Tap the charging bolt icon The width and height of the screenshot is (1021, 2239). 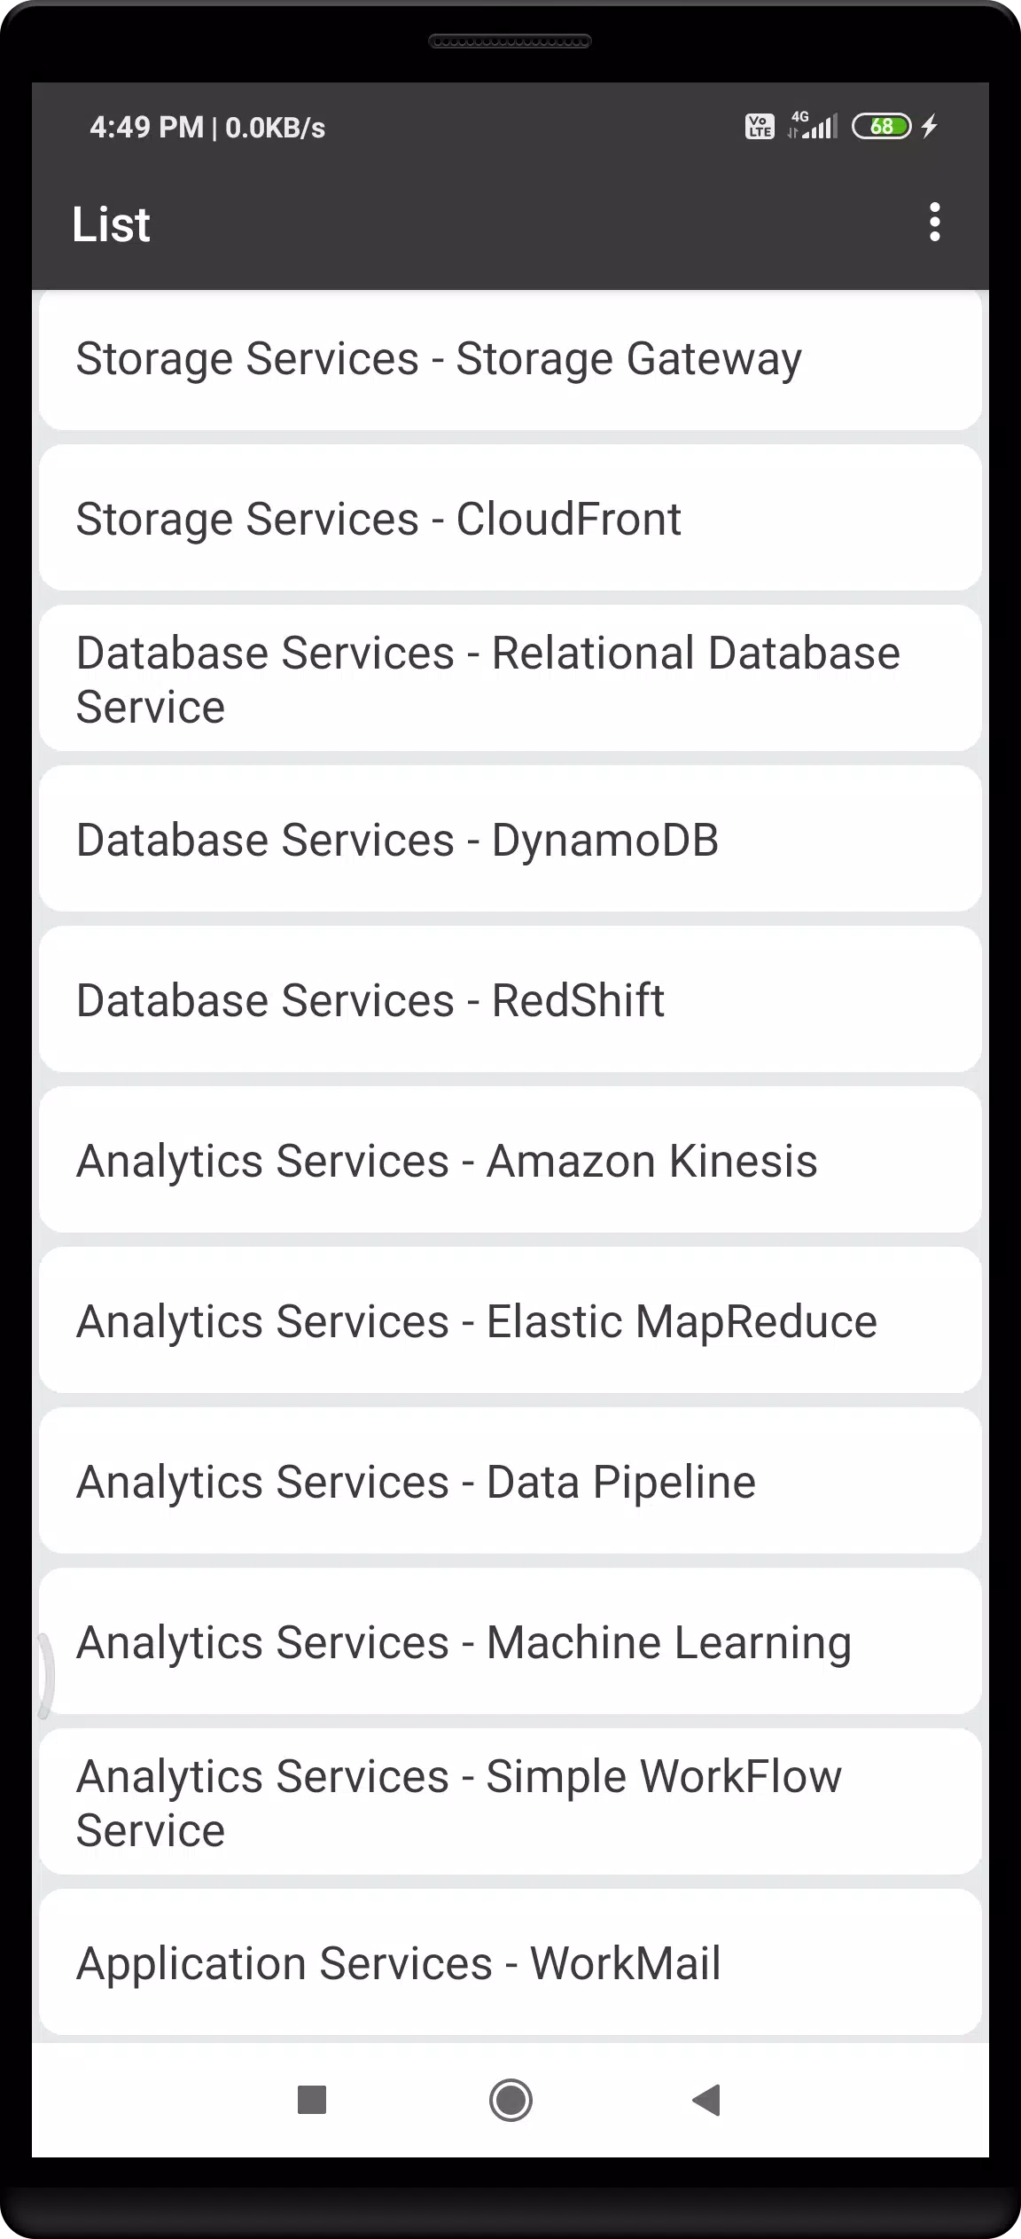pos(929,127)
